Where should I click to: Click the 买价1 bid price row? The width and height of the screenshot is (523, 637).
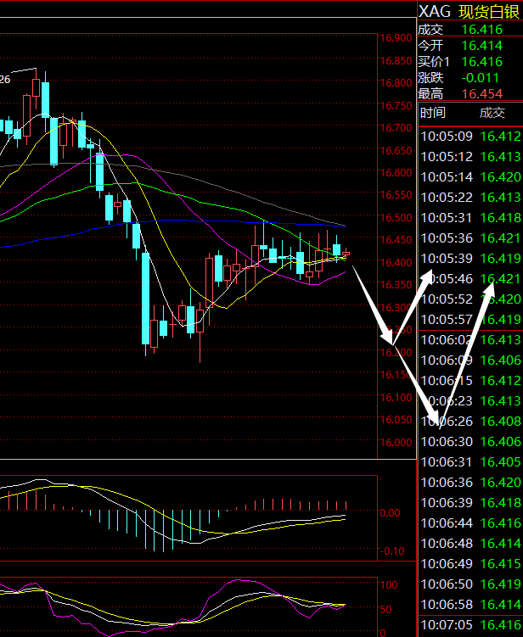470,61
